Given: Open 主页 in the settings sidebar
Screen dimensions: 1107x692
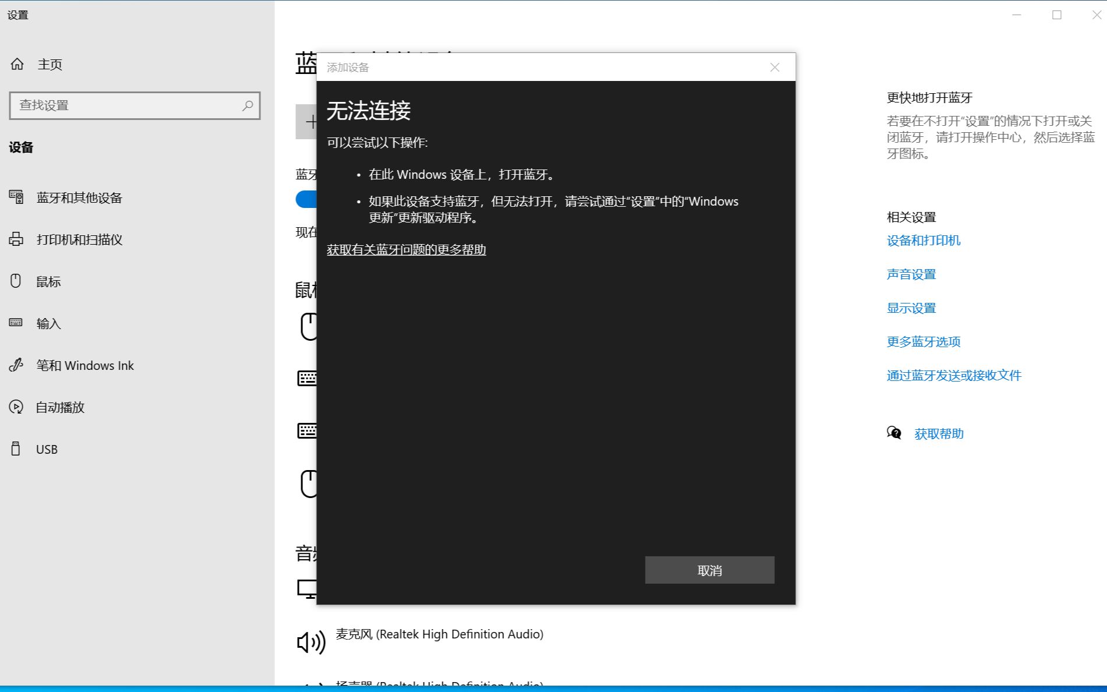Looking at the screenshot, I should point(50,64).
